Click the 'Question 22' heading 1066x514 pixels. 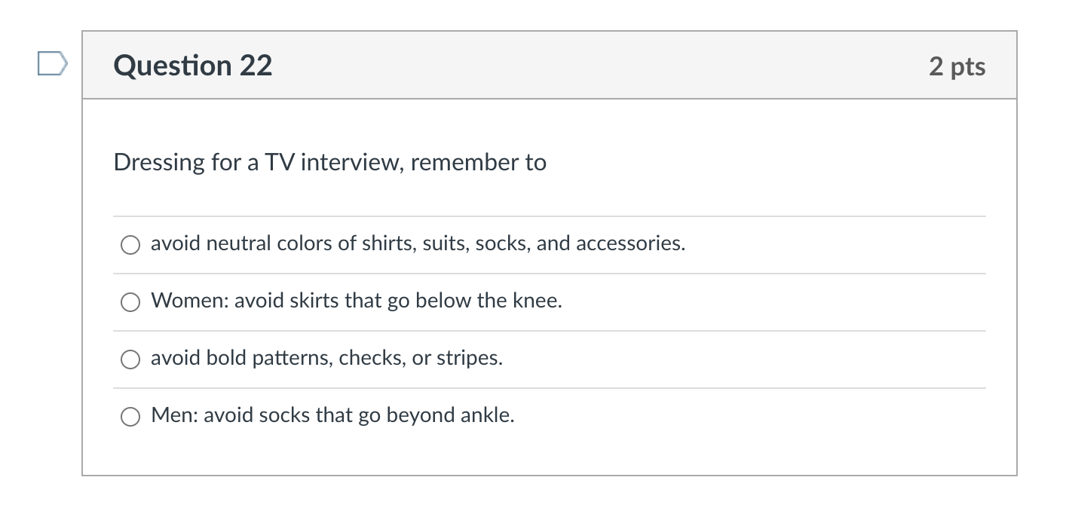[193, 66]
